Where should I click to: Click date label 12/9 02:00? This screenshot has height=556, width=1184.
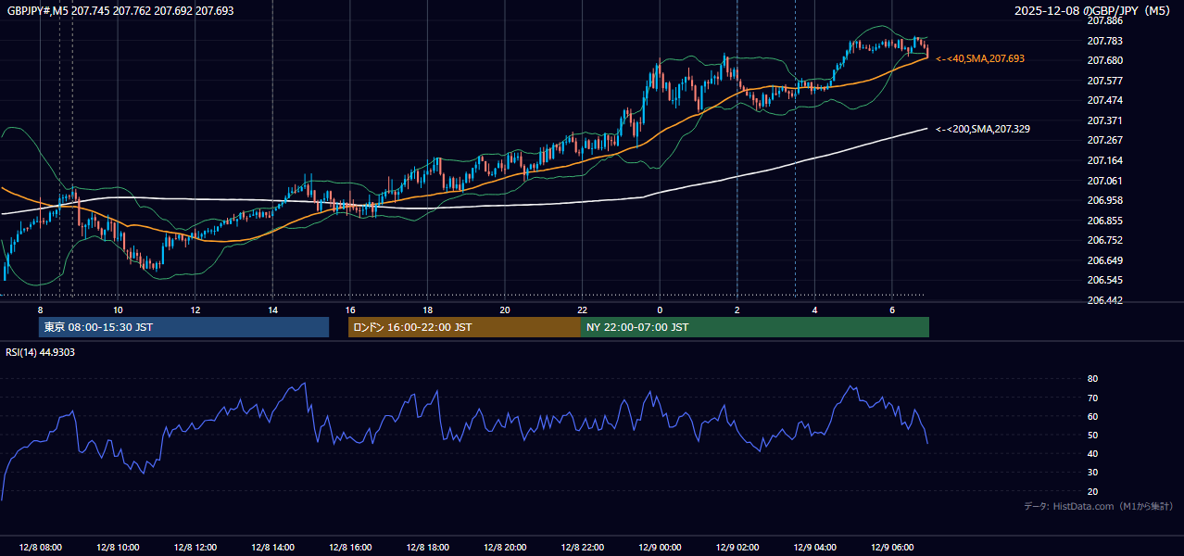(x=737, y=547)
